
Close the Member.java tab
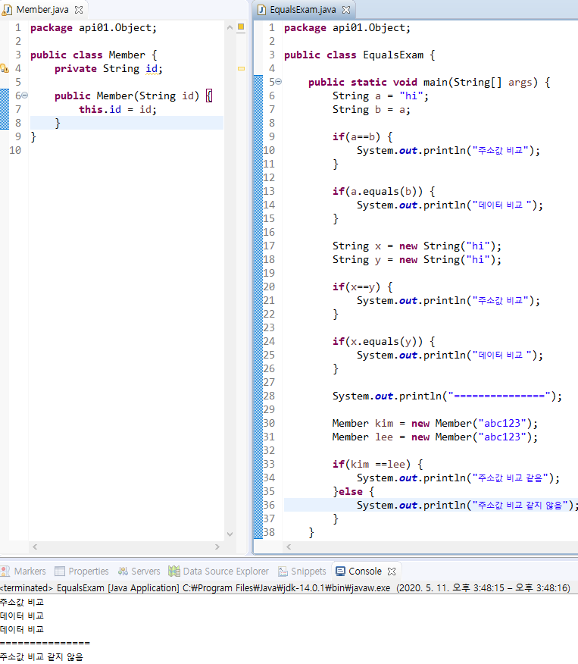pos(79,10)
